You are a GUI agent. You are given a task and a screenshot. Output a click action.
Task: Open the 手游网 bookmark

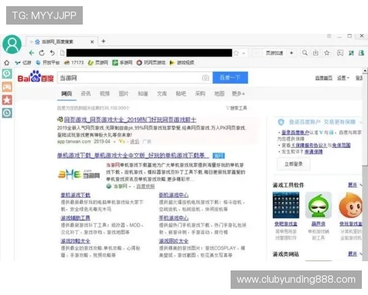(x=122, y=63)
